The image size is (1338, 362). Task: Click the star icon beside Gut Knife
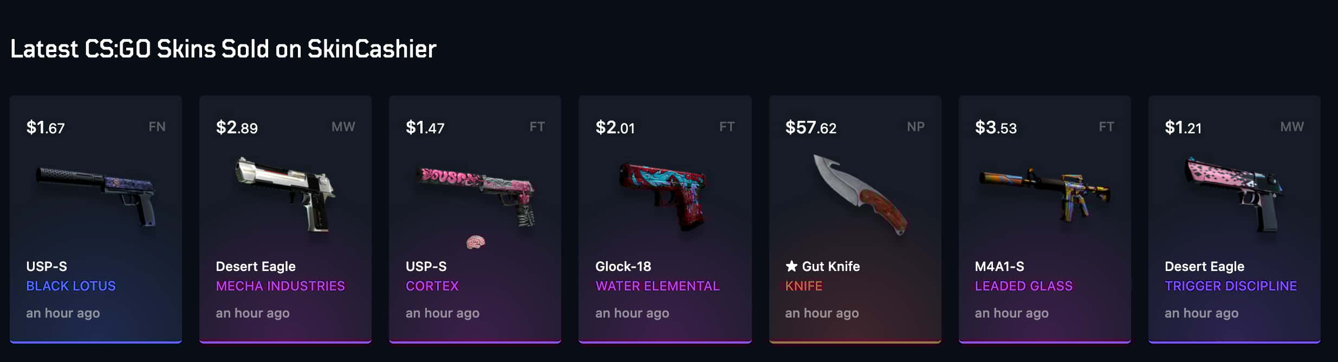point(791,266)
